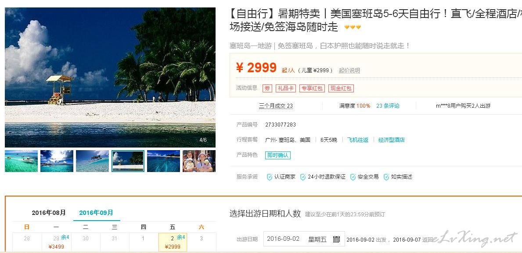
Task: Select the 2016年09月 calendar tab
Action: point(96,212)
